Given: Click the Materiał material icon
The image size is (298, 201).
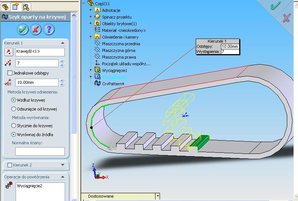Looking at the screenshot, I should 97,30.
